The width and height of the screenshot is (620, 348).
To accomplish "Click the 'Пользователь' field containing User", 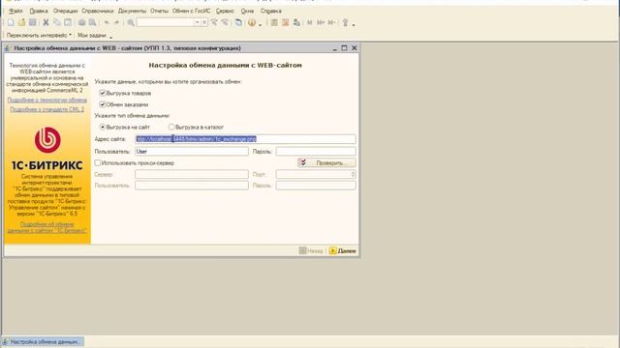I will pyautogui.click(x=192, y=151).
